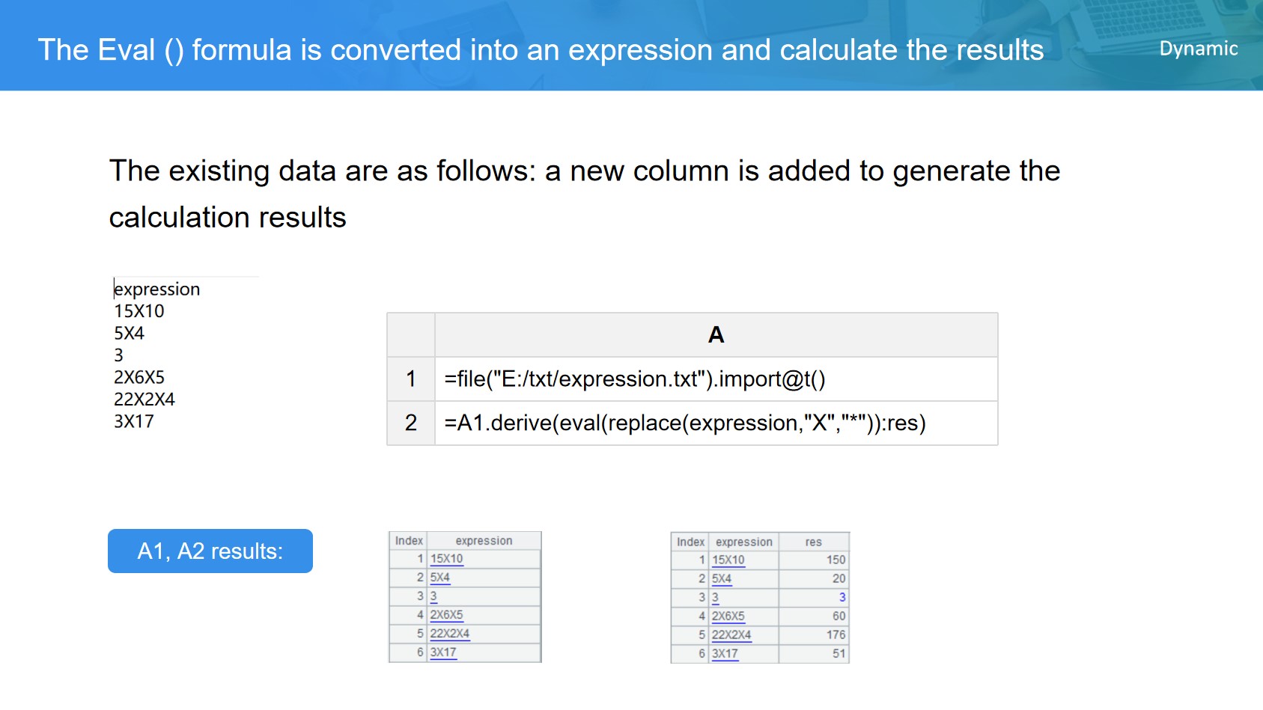
Task: Select column header A in the script grid
Action: point(715,335)
